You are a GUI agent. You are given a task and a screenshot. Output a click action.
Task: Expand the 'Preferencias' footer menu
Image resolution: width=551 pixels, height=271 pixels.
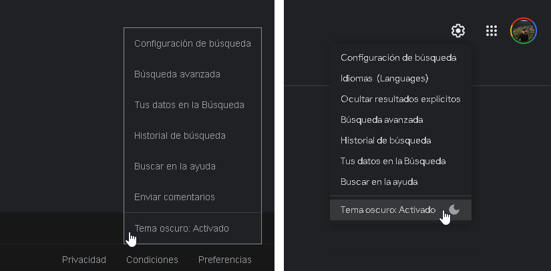[x=225, y=260]
